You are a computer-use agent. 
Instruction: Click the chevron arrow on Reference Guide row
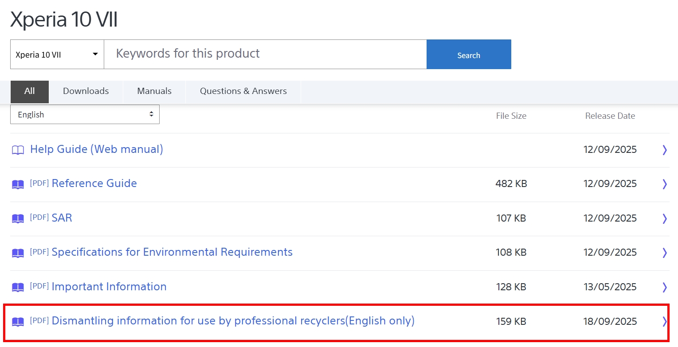(x=664, y=184)
